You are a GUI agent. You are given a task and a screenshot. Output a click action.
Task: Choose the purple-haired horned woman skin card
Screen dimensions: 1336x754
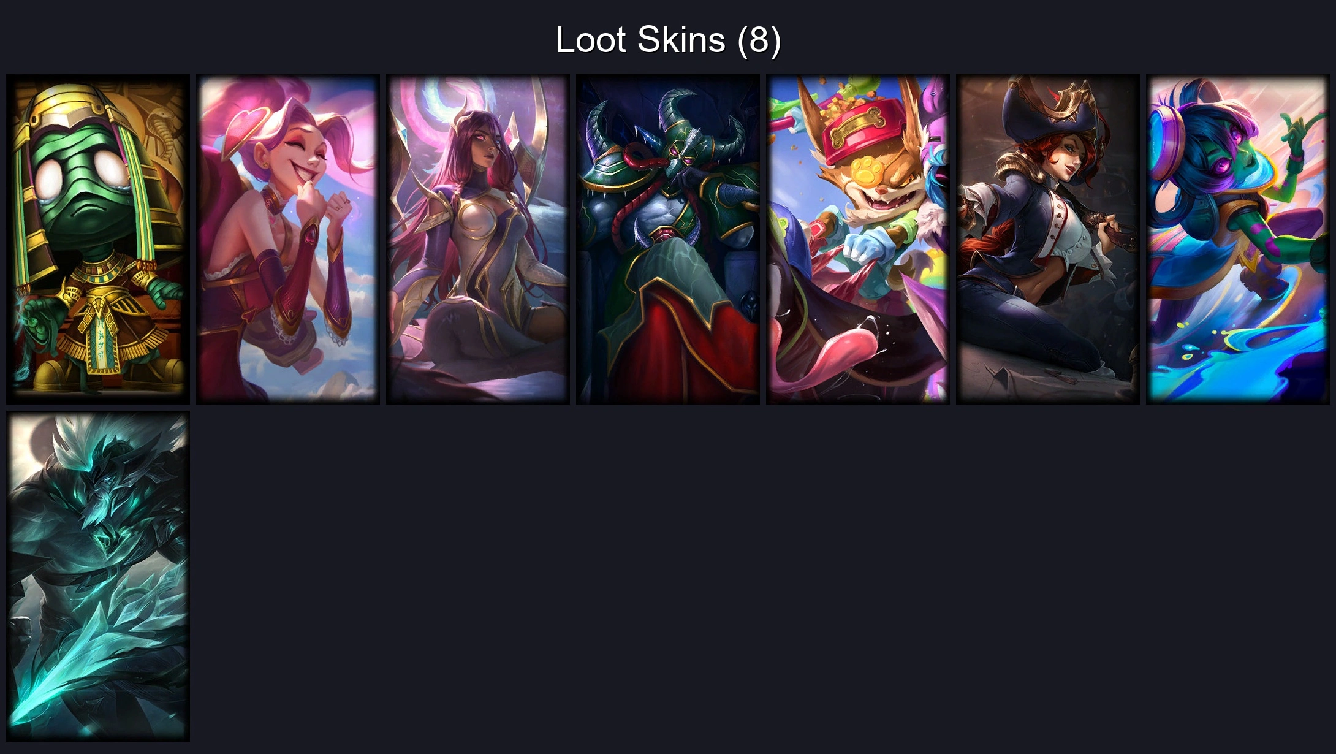(x=478, y=239)
